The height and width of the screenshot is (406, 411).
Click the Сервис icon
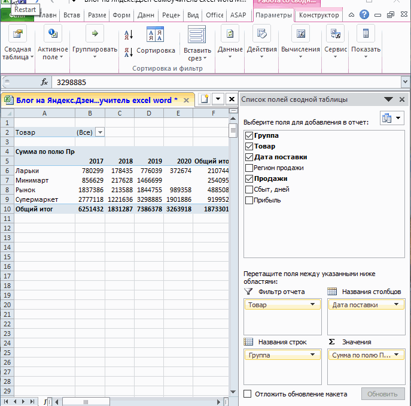(x=335, y=34)
